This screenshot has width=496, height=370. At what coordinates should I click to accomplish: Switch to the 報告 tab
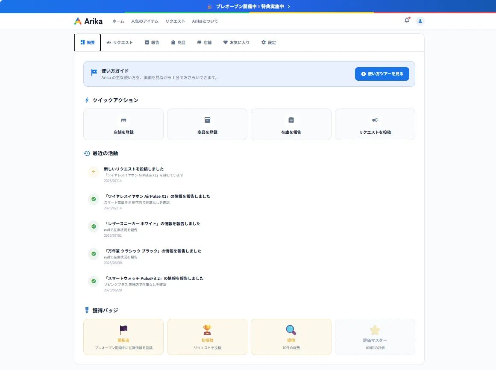(x=152, y=42)
